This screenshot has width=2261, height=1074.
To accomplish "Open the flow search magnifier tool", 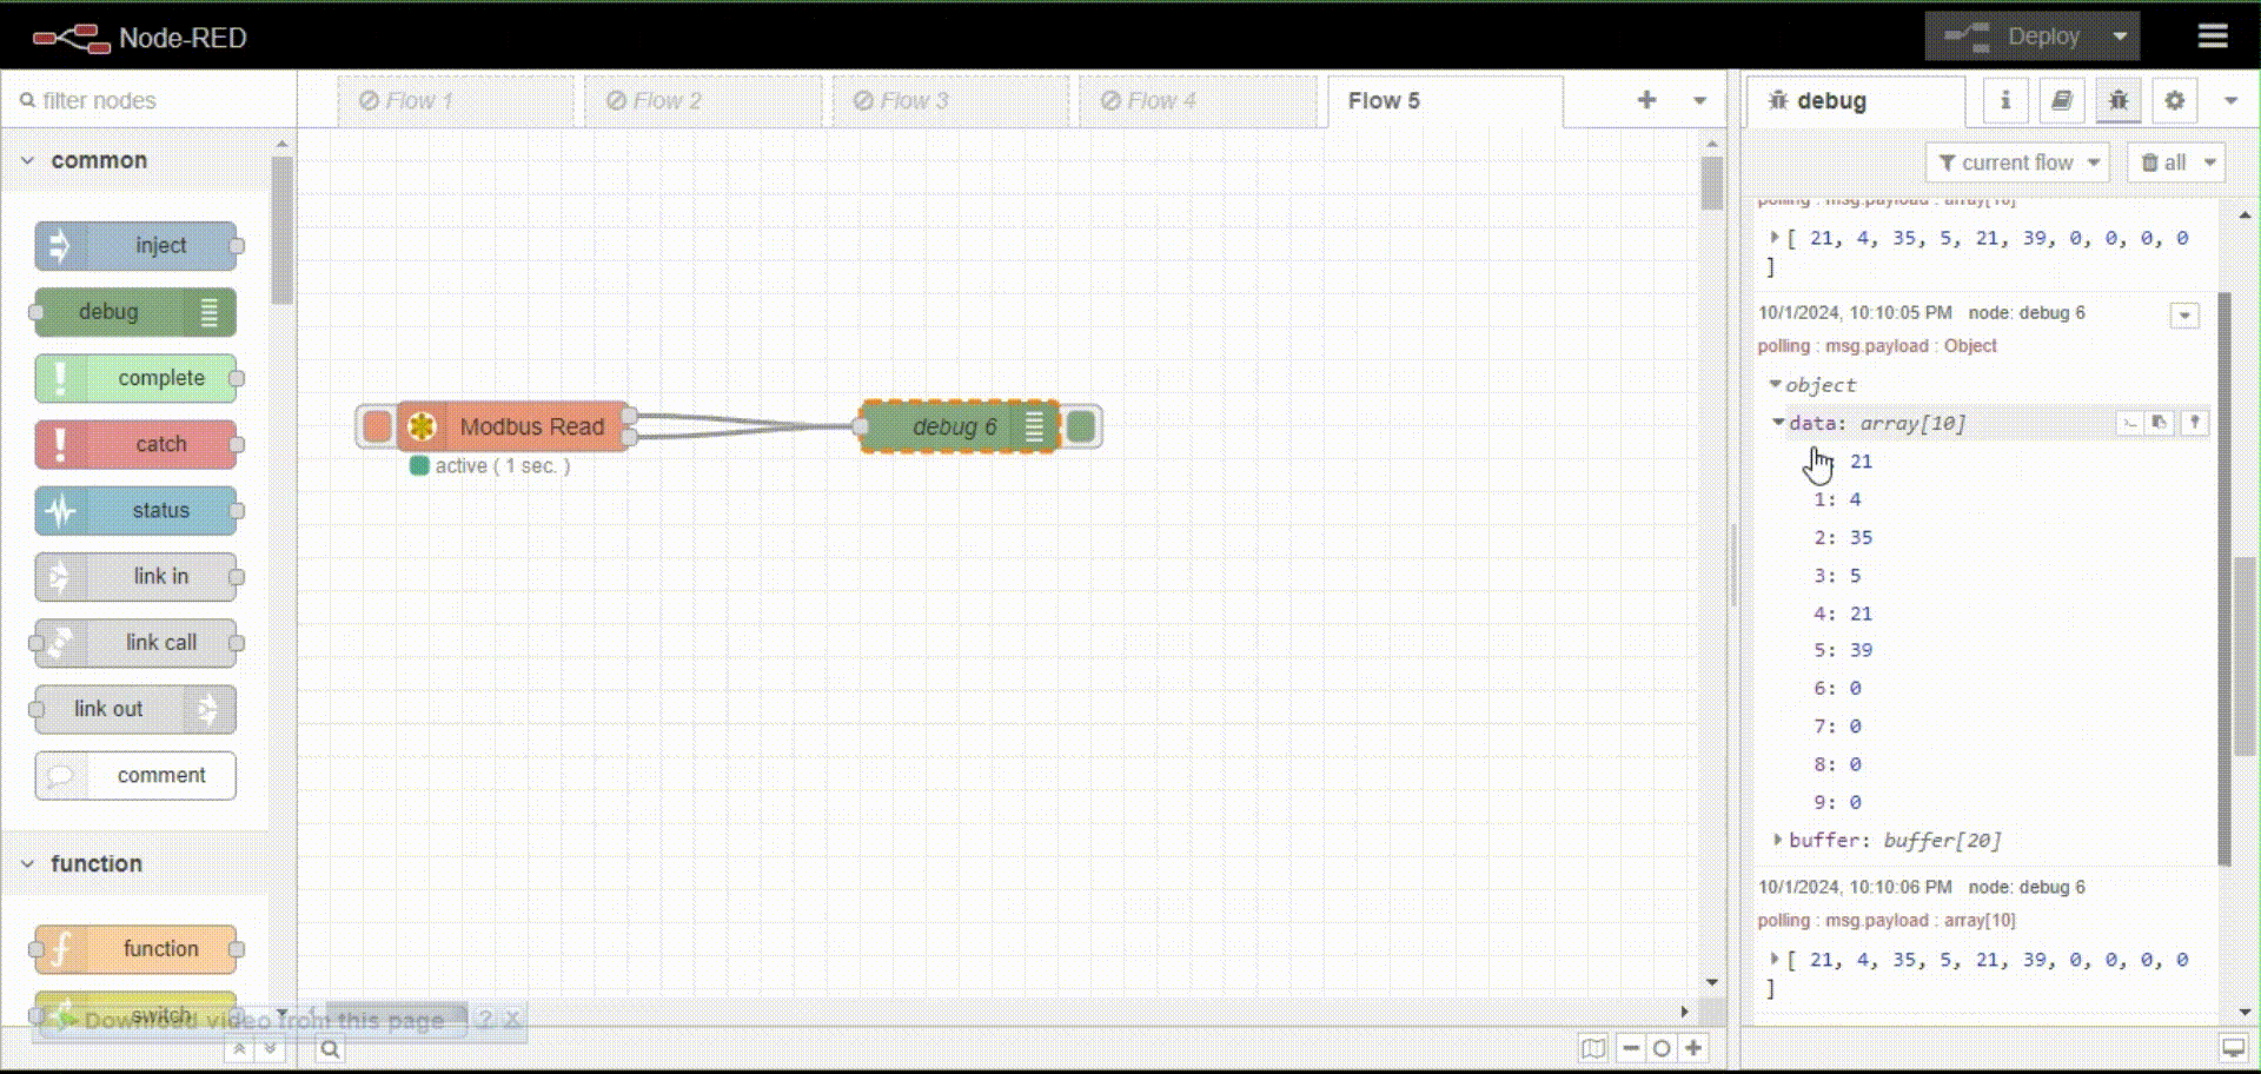I will click(329, 1049).
